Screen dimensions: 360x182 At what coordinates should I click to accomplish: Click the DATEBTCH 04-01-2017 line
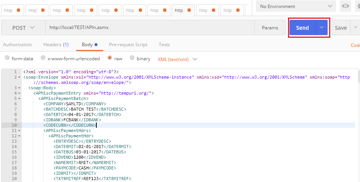82,114
